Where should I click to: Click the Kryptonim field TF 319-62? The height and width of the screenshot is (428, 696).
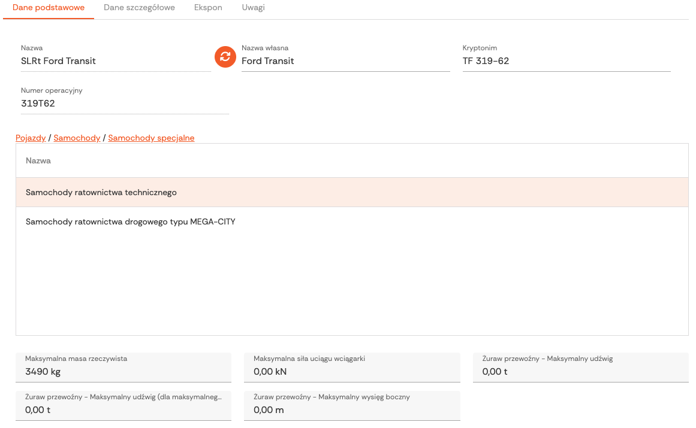[x=566, y=61]
